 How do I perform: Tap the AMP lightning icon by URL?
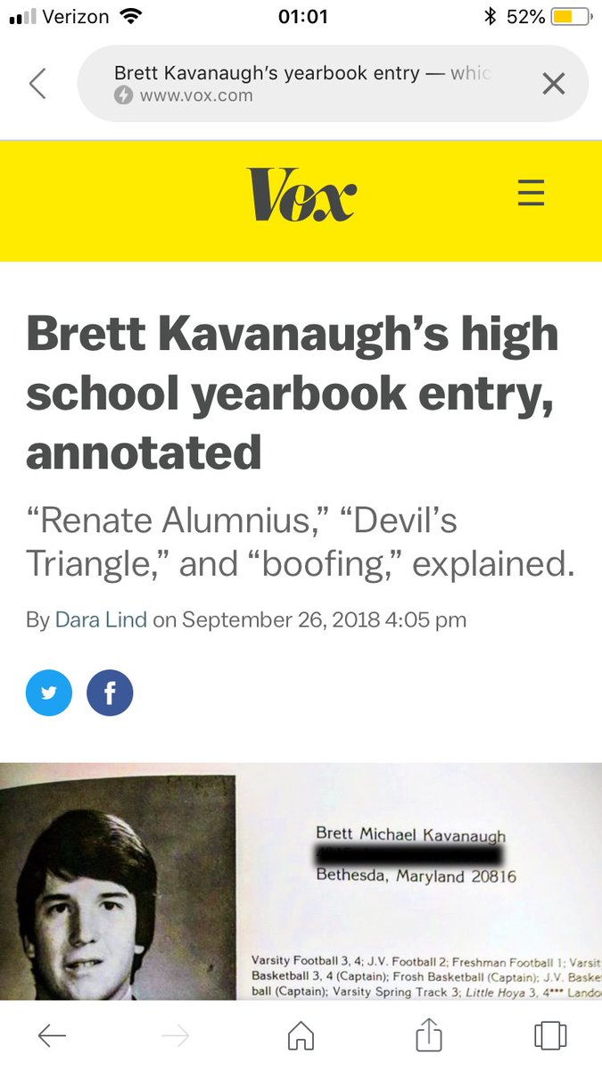pyautogui.click(x=124, y=95)
